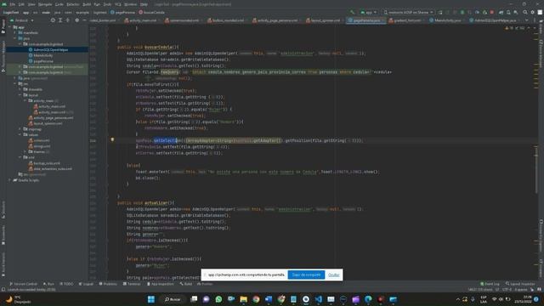Collapse the 'values' folder in the project tree

coord(20,134)
